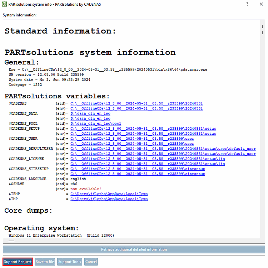The image size is (268, 268).
Task: Open the $TMP folder link
Action: tap(109, 199)
